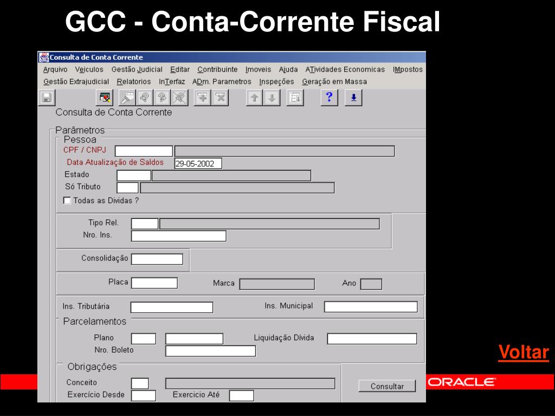Click the blue down-arrow Exit icon
Image resolution: width=555 pixels, height=416 pixels.
click(x=353, y=97)
